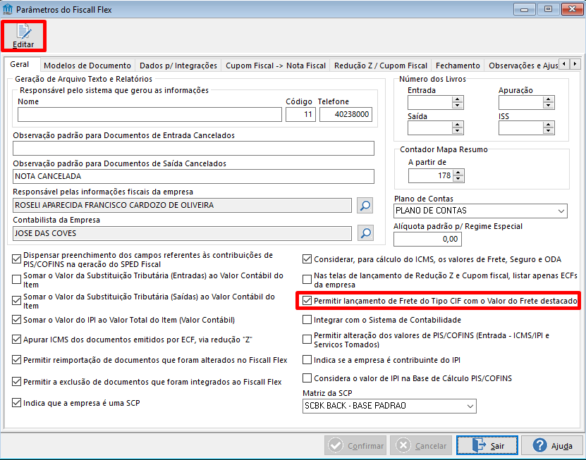Click the JOSE DAS COVES contabilista field
Image resolution: width=586 pixels, height=460 pixels.
tap(182, 233)
